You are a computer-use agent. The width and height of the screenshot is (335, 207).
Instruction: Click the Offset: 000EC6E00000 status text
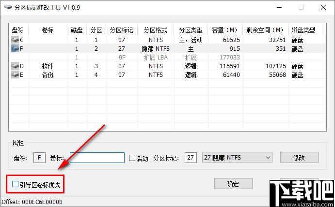coord(32,202)
